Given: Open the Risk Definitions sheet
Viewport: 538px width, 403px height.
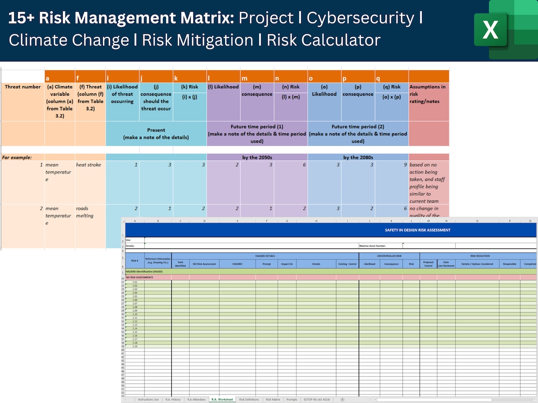Looking at the screenshot, I should coord(249,399).
